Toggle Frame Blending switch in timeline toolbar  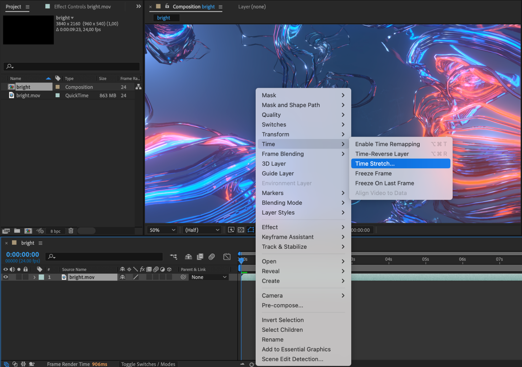(x=200, y=257)
